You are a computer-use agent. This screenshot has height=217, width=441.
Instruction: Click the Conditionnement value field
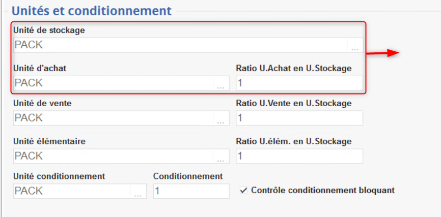[191, 191]
